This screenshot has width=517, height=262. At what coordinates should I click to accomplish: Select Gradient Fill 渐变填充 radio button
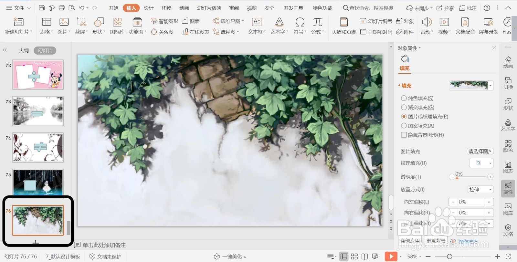point(404,107)
